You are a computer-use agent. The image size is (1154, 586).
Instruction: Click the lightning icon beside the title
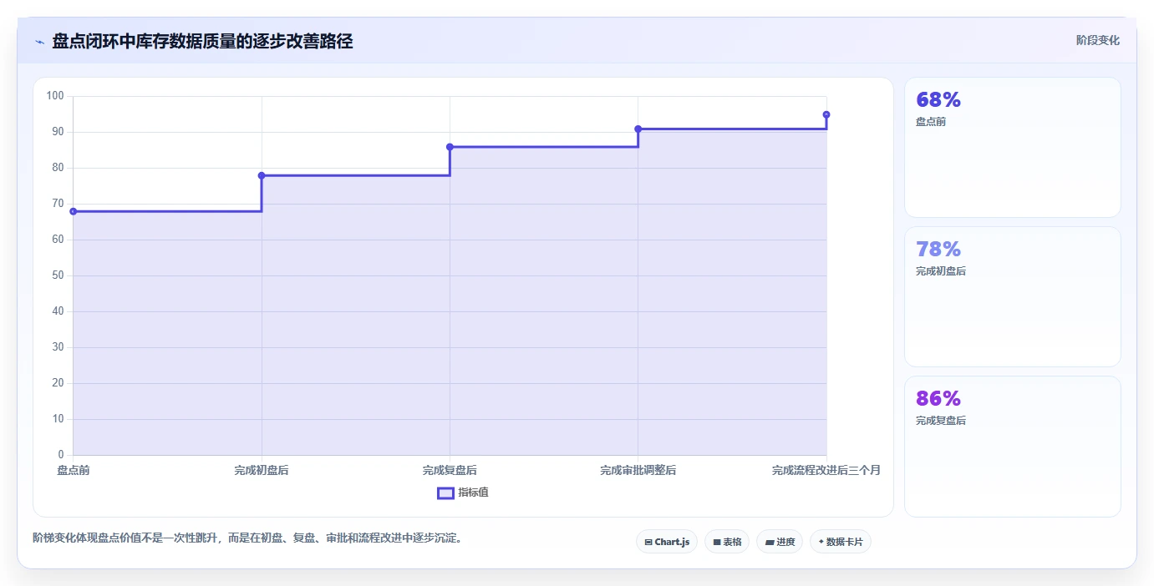(x=39, y=42)
